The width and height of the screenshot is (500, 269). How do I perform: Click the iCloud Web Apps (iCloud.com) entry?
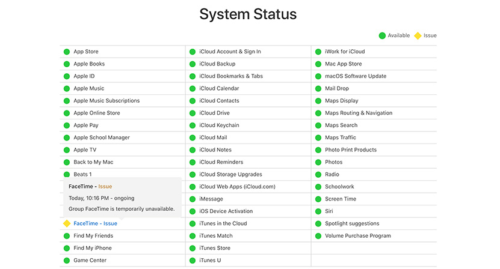(248, 187)
